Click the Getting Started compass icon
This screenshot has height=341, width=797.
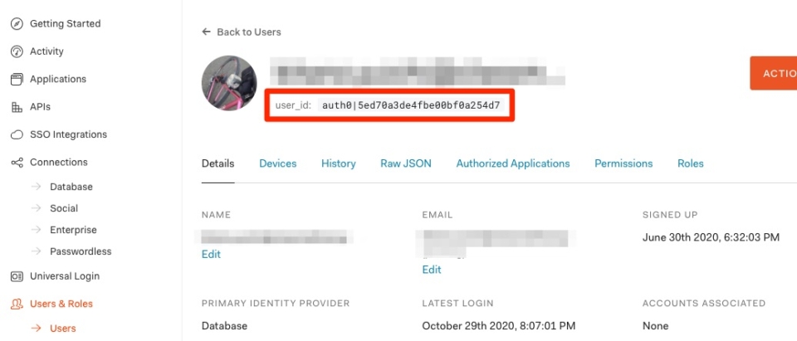tap(16, 24)
